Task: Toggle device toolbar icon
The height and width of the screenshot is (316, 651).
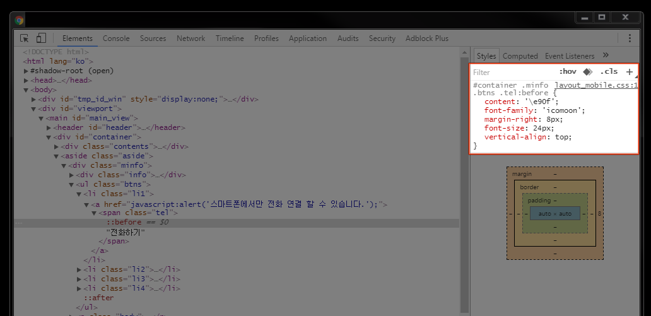Action: click(x=40, y=38)
